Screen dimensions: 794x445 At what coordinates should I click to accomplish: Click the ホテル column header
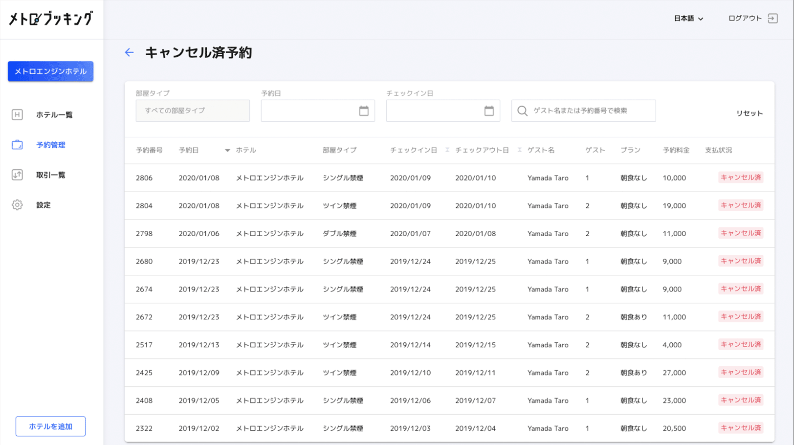click(x=246, y=150)
